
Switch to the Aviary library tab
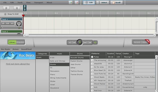(x=16, y=49)
